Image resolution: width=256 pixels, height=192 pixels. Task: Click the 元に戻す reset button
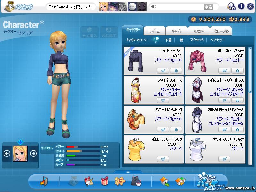point(109,32)
